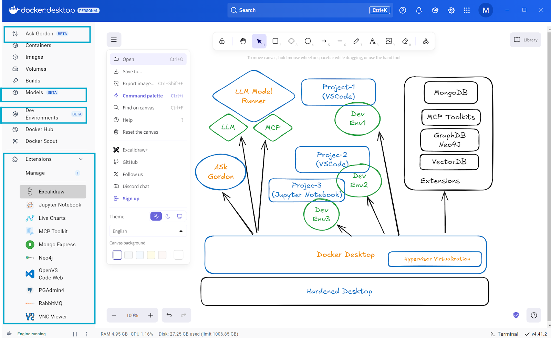The height and width of the screenshot is (338, 551).
Task: Toggle the canvas lock tool
Action: point(222,41)
